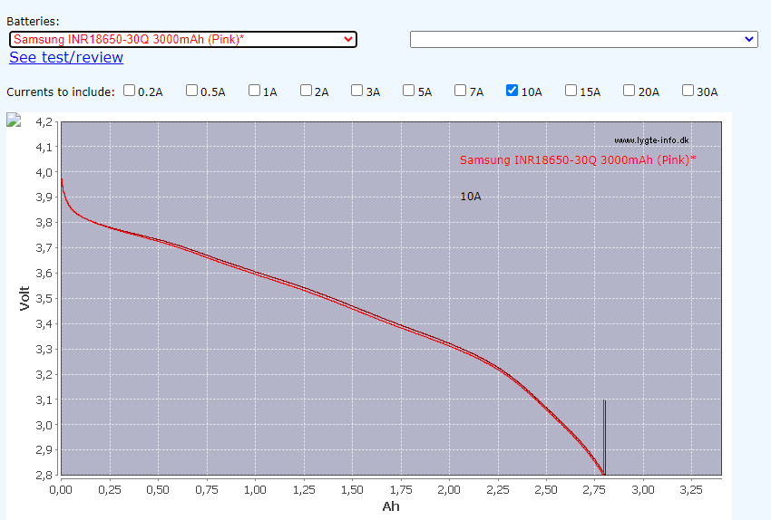771x520 pixels.
Task: Tick the 20A current checkbox
Action: (629, 91)
